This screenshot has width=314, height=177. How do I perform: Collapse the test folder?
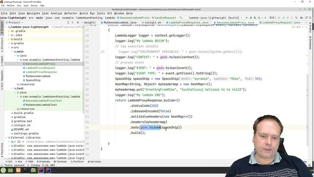(12, 88)
